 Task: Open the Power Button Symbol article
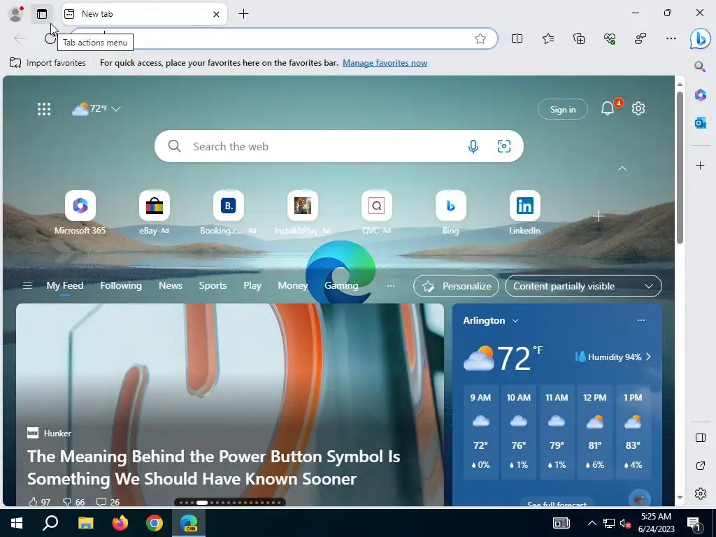213,468
